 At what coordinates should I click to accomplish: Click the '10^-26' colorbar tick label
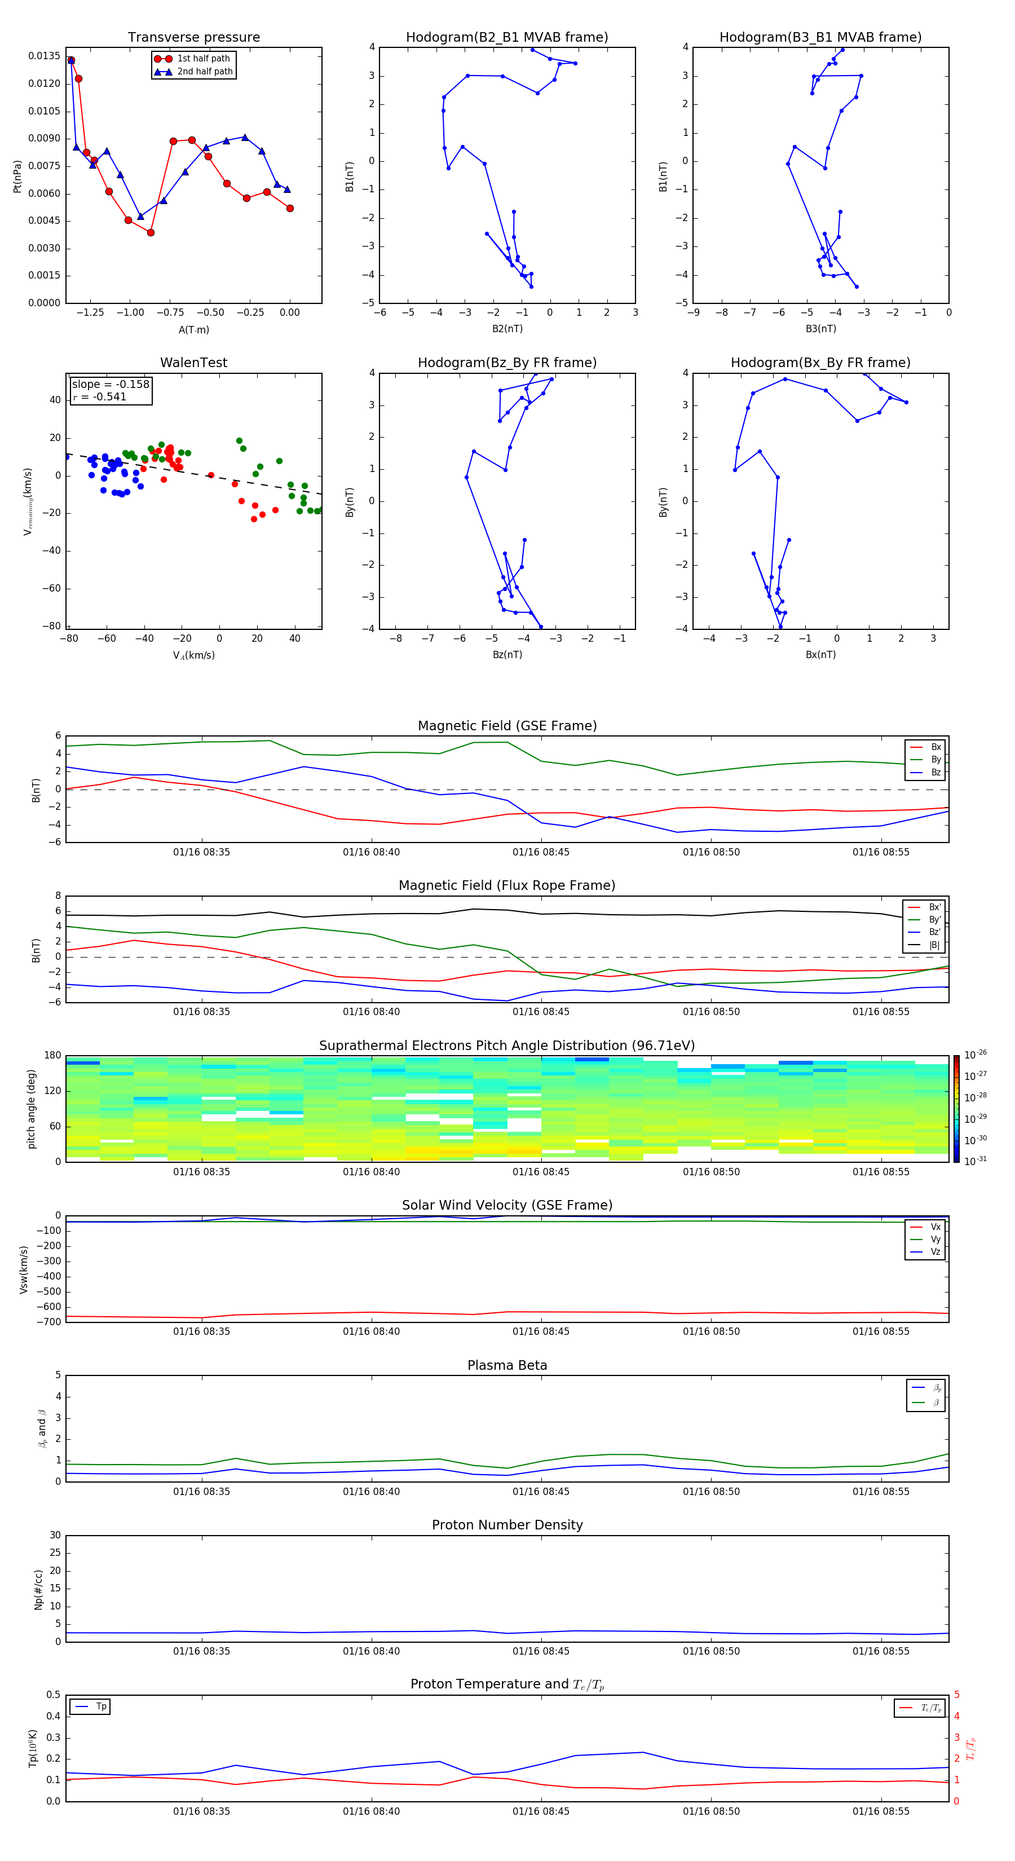976,1055
